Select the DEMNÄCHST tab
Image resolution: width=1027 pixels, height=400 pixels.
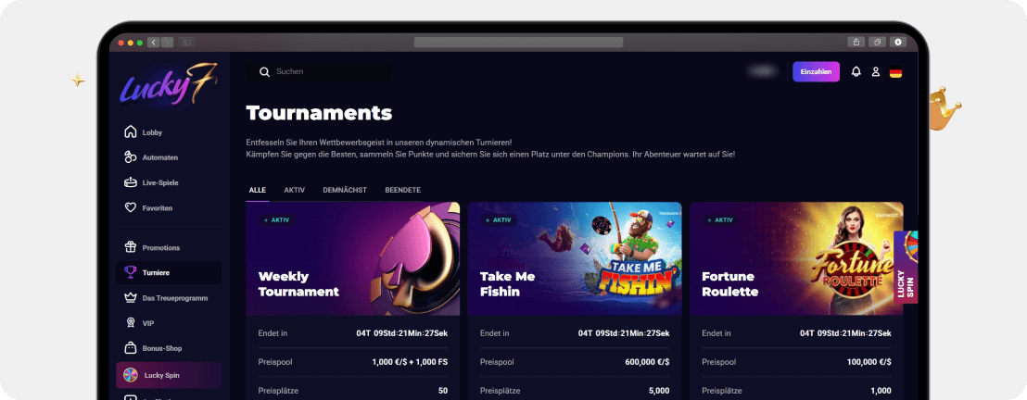click(344, 190)
